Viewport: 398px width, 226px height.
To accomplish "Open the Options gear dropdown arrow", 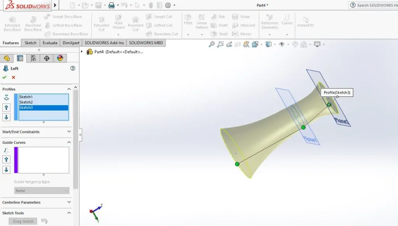I will point(175,5).
